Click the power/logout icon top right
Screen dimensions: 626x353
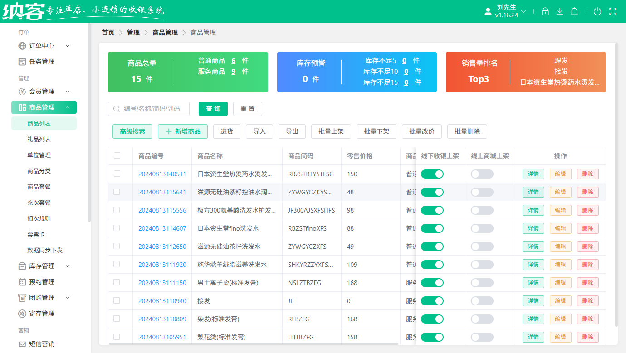(597, 11)
